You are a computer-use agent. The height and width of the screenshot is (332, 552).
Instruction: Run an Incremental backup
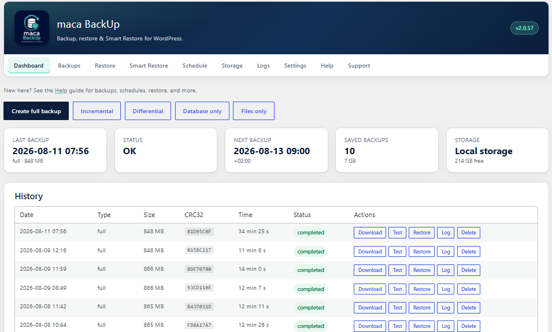(97, 111)
